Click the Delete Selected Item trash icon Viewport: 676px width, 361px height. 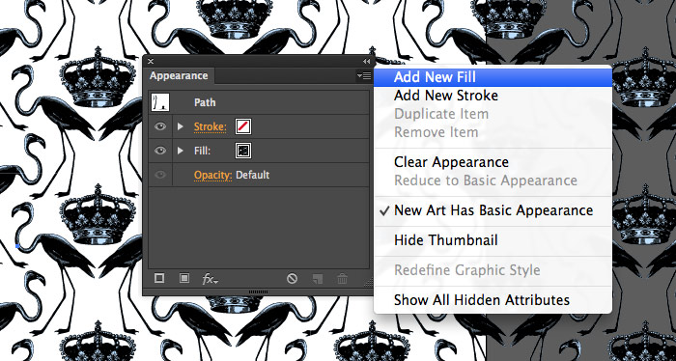tap(342, 279)
